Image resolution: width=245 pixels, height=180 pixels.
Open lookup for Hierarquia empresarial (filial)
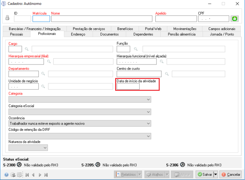tap(49, 62)
